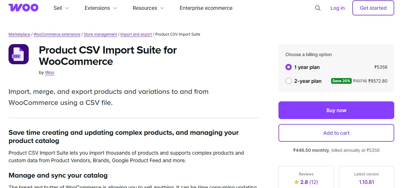
Task: Click the Buy now button
Action: [x=336, y=110]
